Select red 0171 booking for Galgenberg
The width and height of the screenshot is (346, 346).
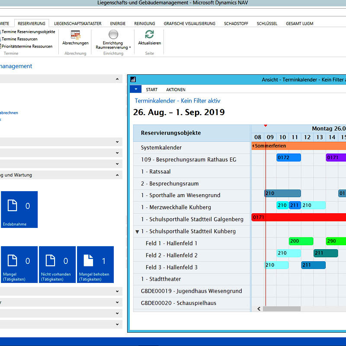click(x=299, y=217)
